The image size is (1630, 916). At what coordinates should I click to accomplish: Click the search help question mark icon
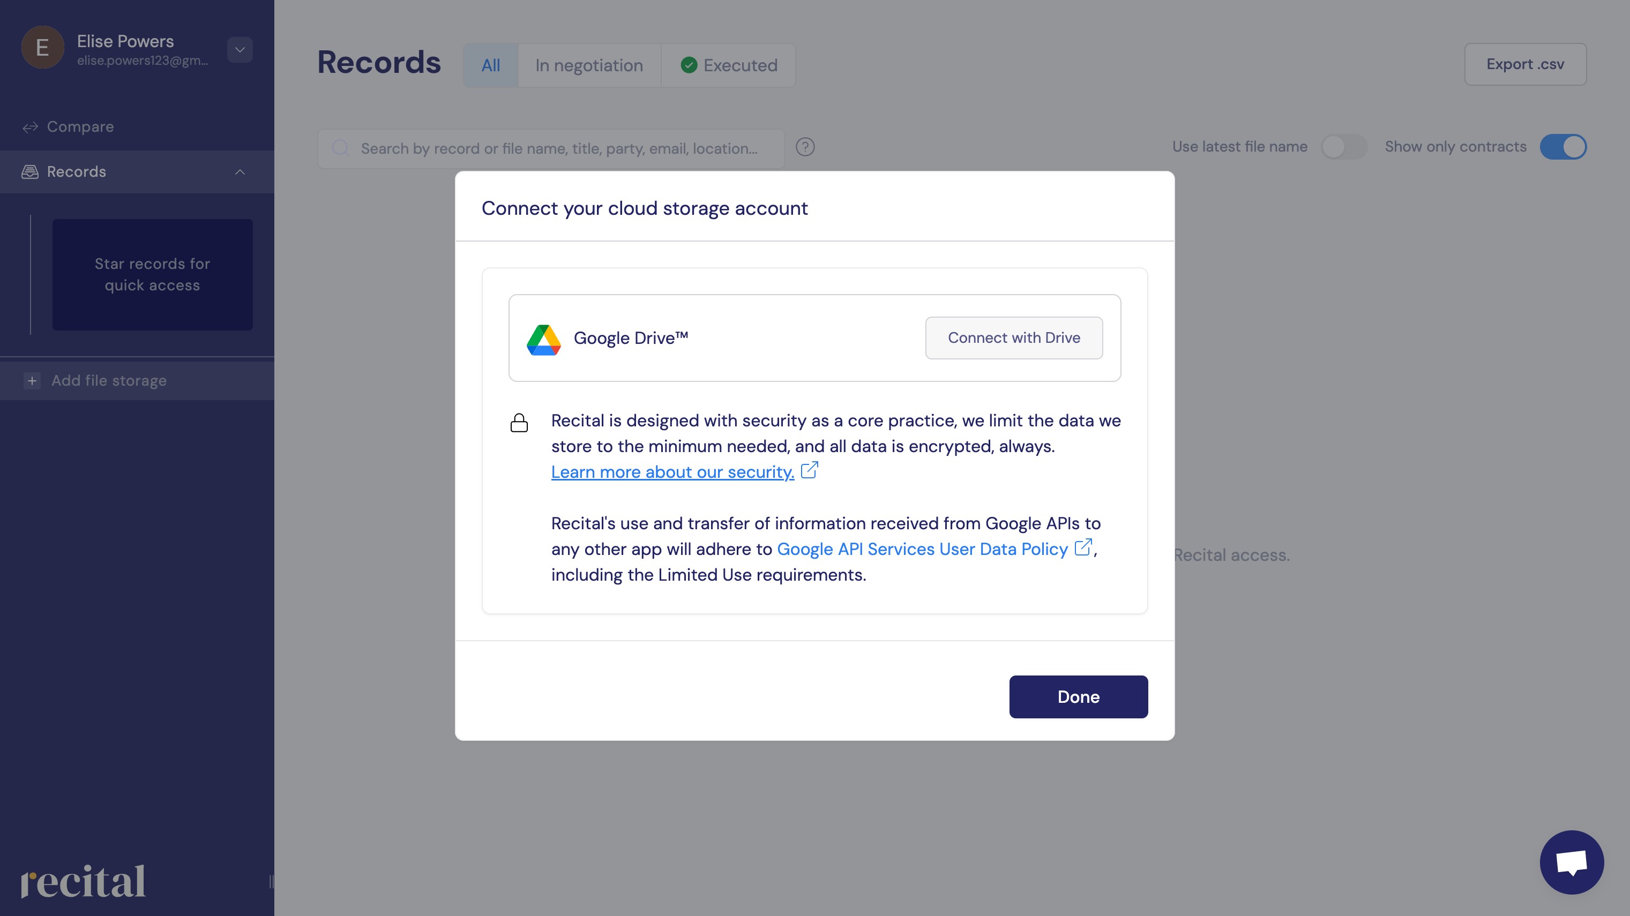(805, 147)
